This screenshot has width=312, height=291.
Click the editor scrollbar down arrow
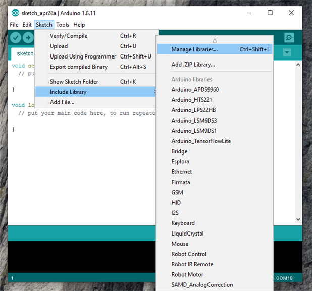(298, 219)
